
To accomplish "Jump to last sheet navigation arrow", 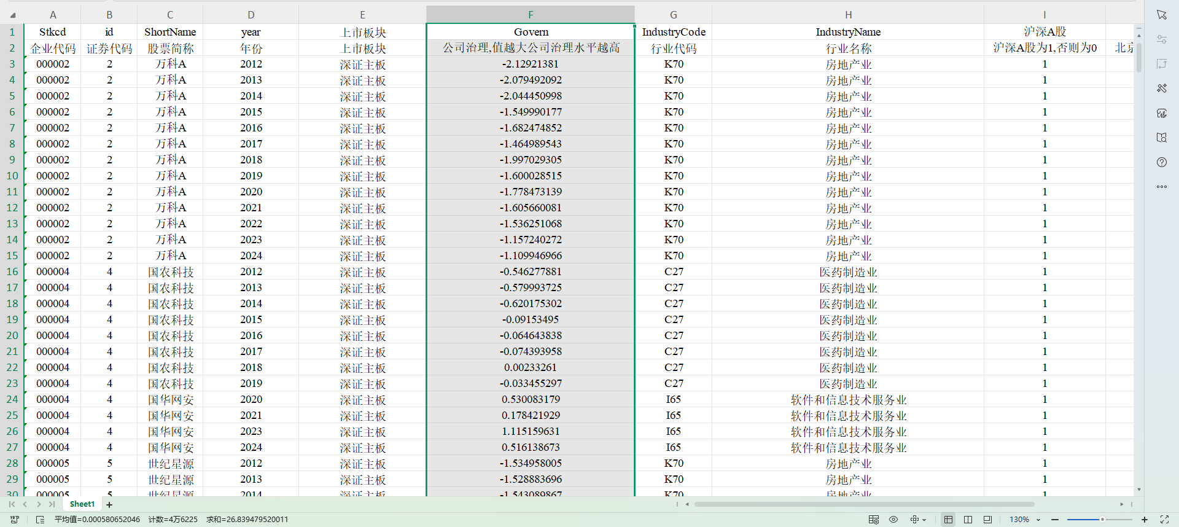I will 52,504.
